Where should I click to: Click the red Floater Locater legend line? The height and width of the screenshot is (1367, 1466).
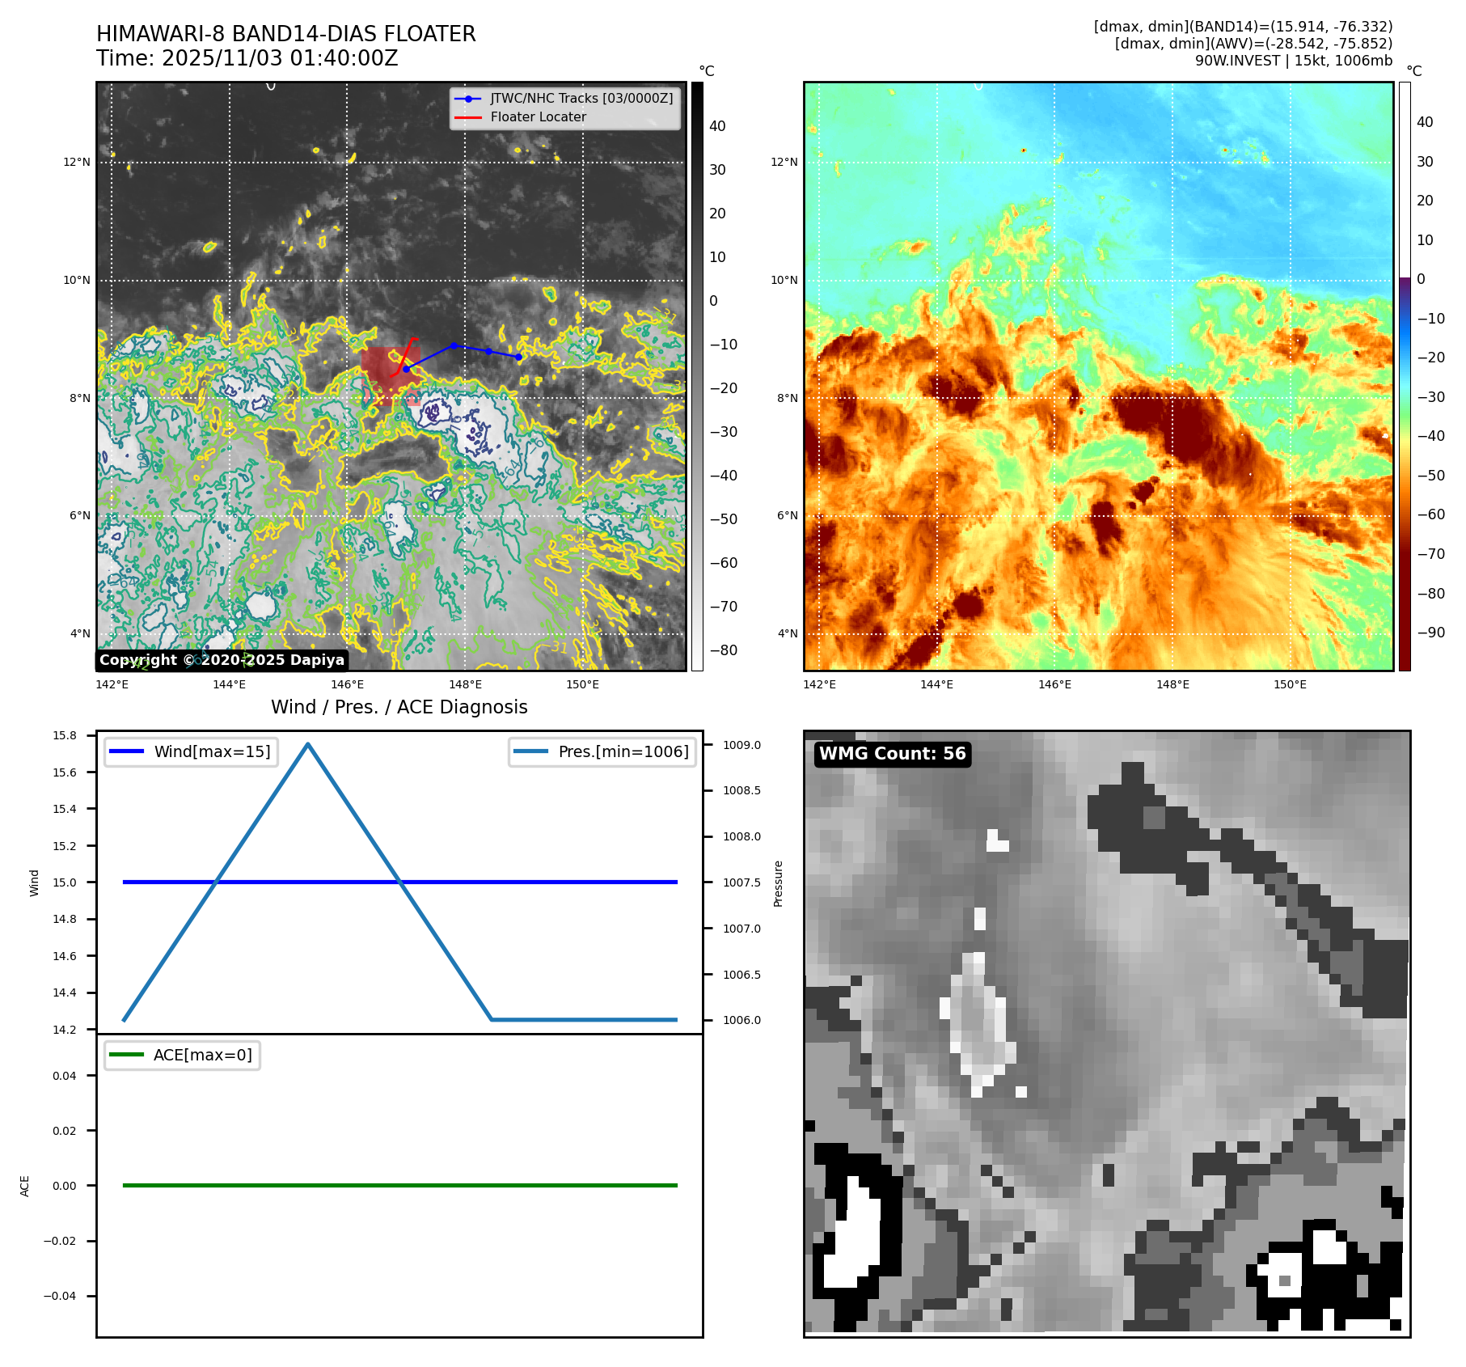point(468,117)
